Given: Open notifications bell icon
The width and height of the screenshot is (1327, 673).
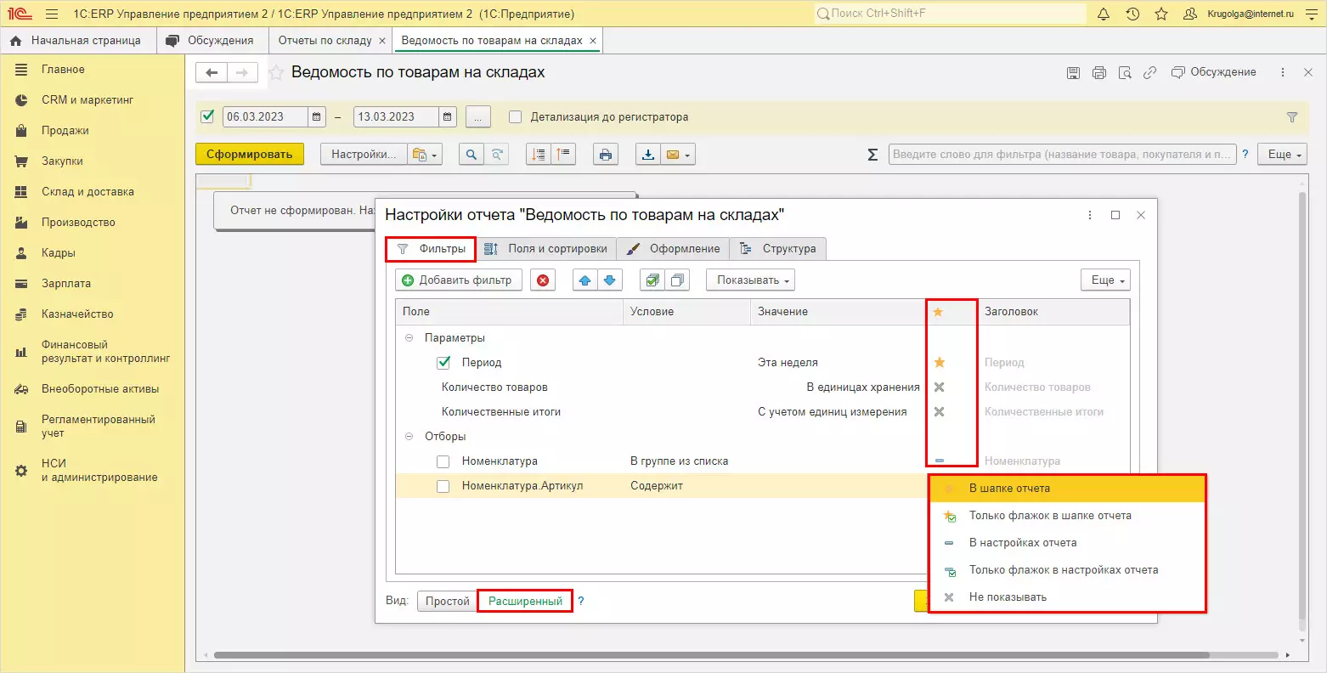Looking at the screenshot, I should [1104, 14].
